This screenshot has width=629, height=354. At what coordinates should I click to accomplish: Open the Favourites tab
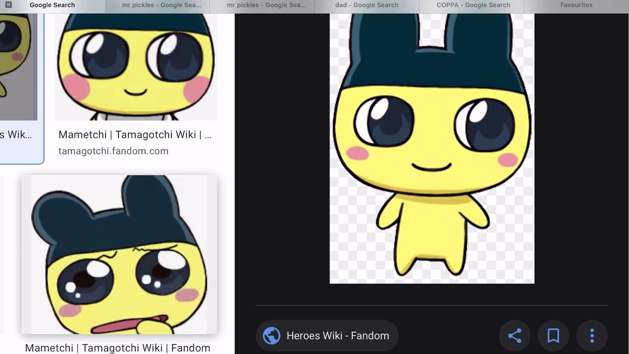(x=576, y=6)
